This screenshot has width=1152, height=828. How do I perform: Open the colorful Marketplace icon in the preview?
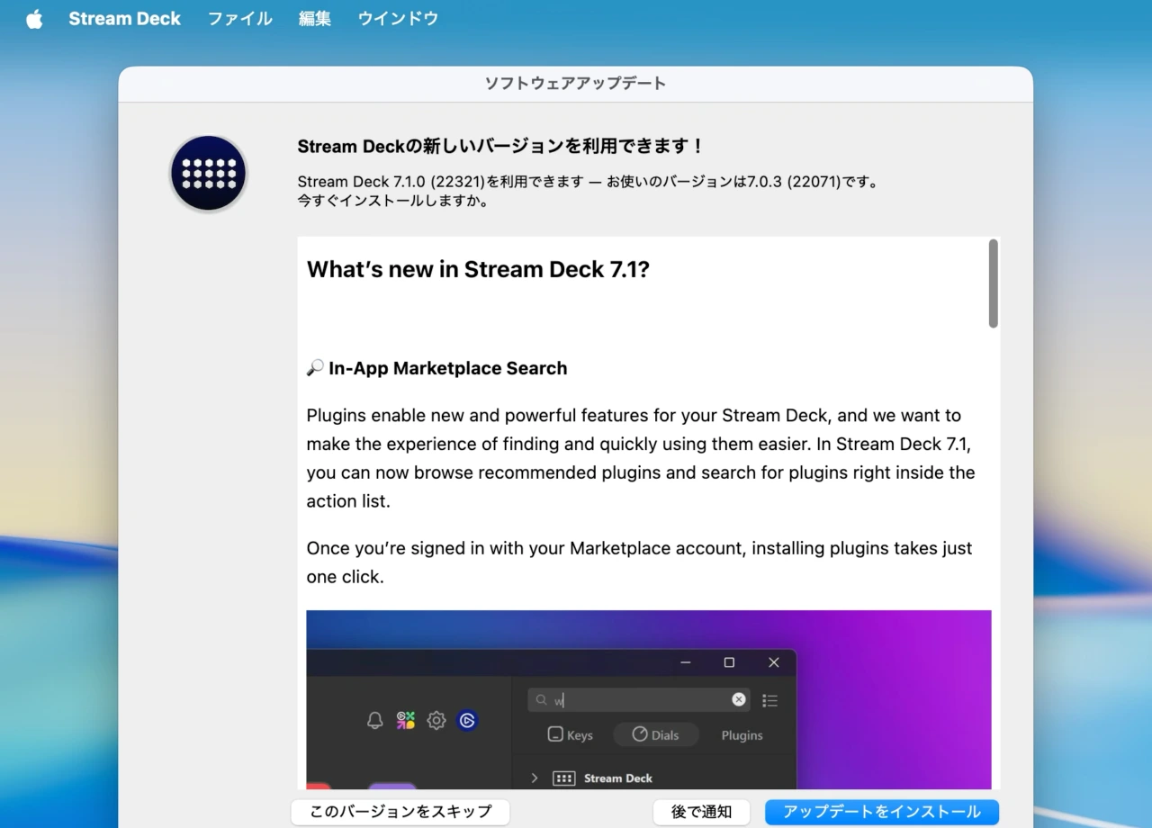(x=405, y=720)
